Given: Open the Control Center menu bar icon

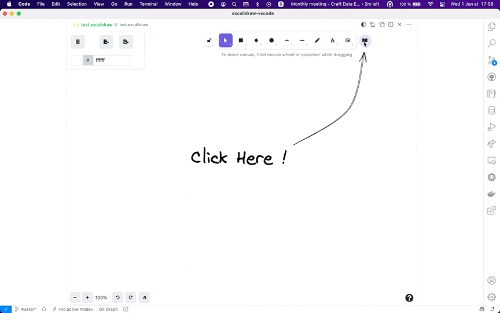Looking at the screenshot, I should pyautogui.click(x=442, y=4).
